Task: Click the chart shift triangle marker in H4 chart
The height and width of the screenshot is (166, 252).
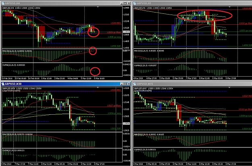Action: coord(98,7)
